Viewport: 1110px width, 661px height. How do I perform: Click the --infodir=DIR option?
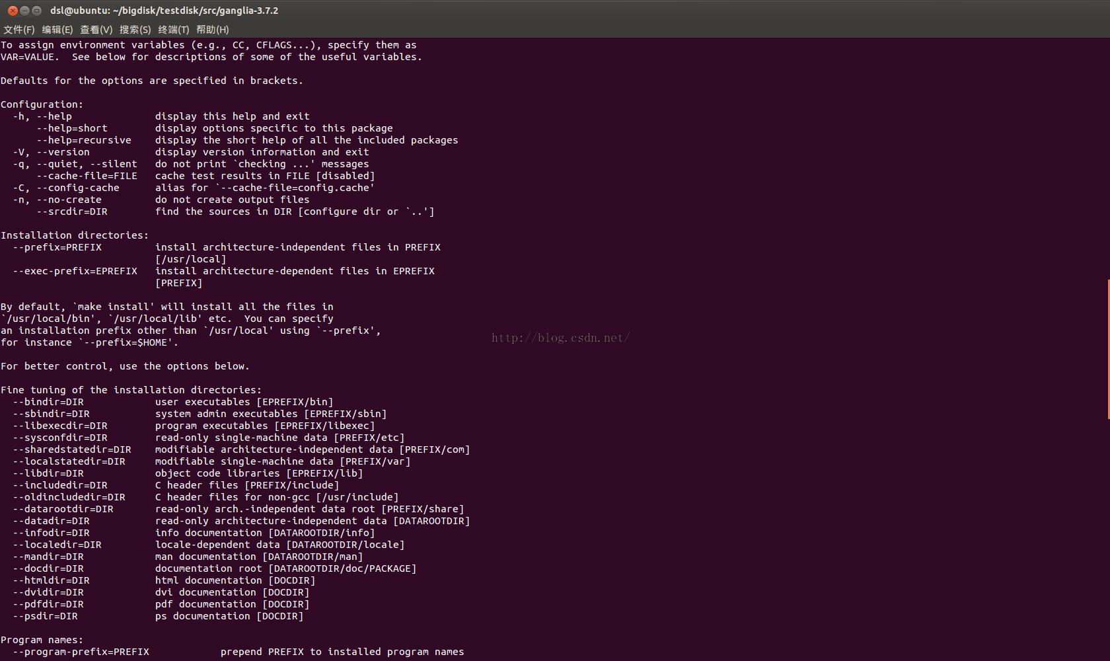51,533
